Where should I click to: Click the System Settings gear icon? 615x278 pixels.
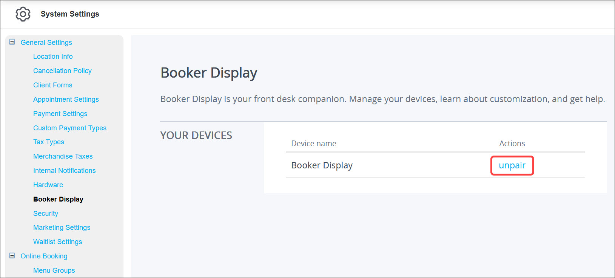(x=23, y=14)
